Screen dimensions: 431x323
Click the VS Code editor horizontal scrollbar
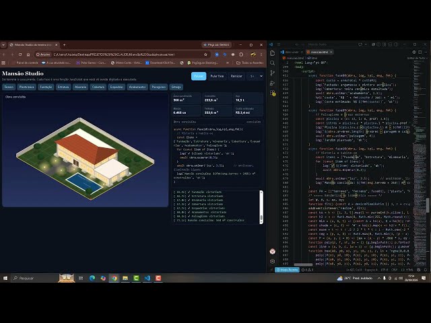pyautogui.click(x=303, y=264)
